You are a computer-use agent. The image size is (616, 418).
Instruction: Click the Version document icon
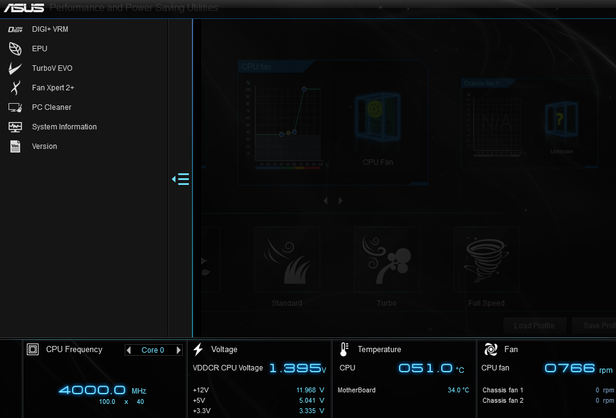(x=15, y=146)
